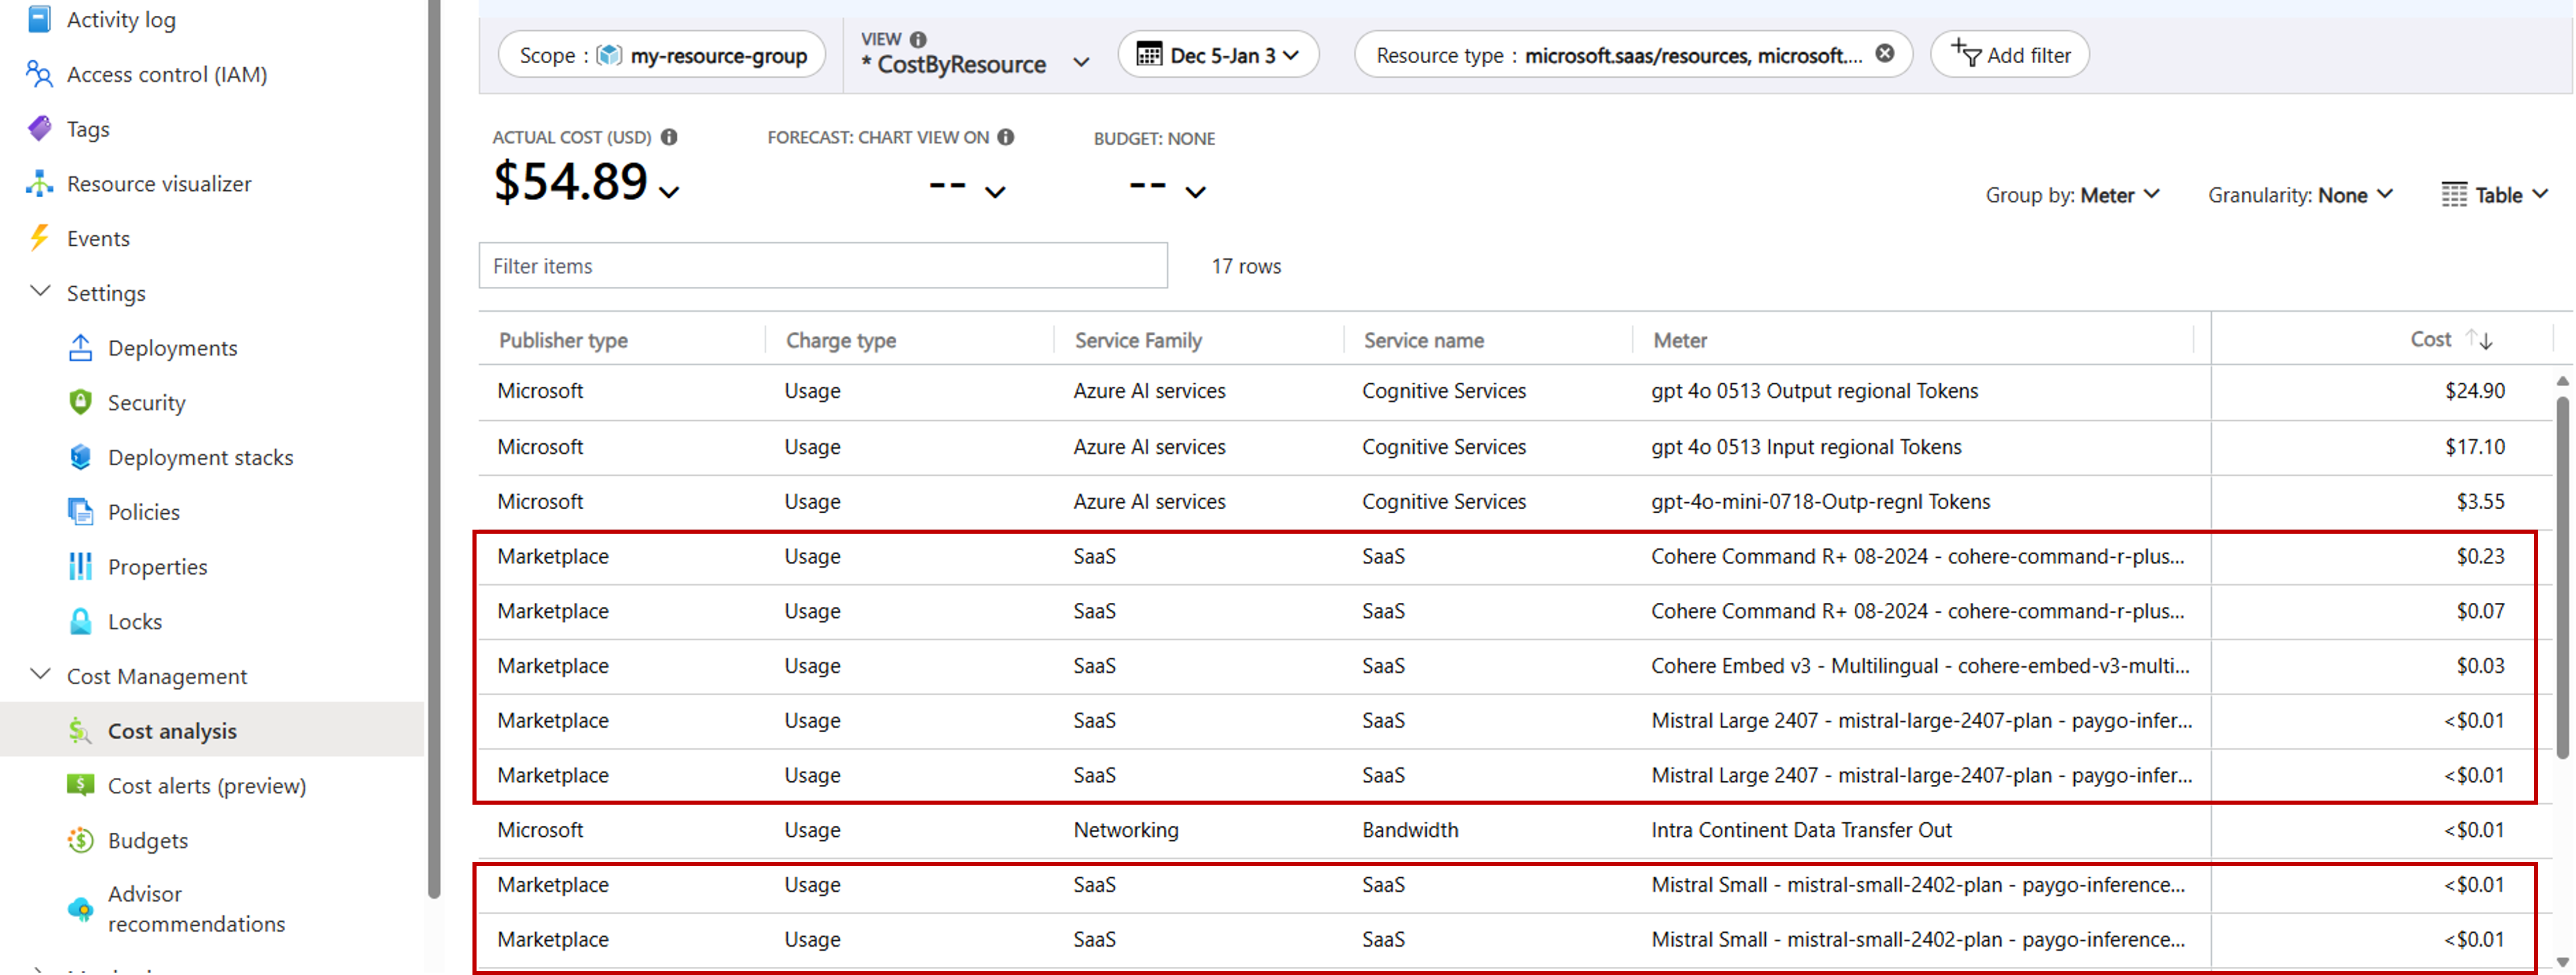Screen dimensions: 2576x975
Task: Click the purple Tags icon
Action: pyautogui.click(x=39, y=129)
